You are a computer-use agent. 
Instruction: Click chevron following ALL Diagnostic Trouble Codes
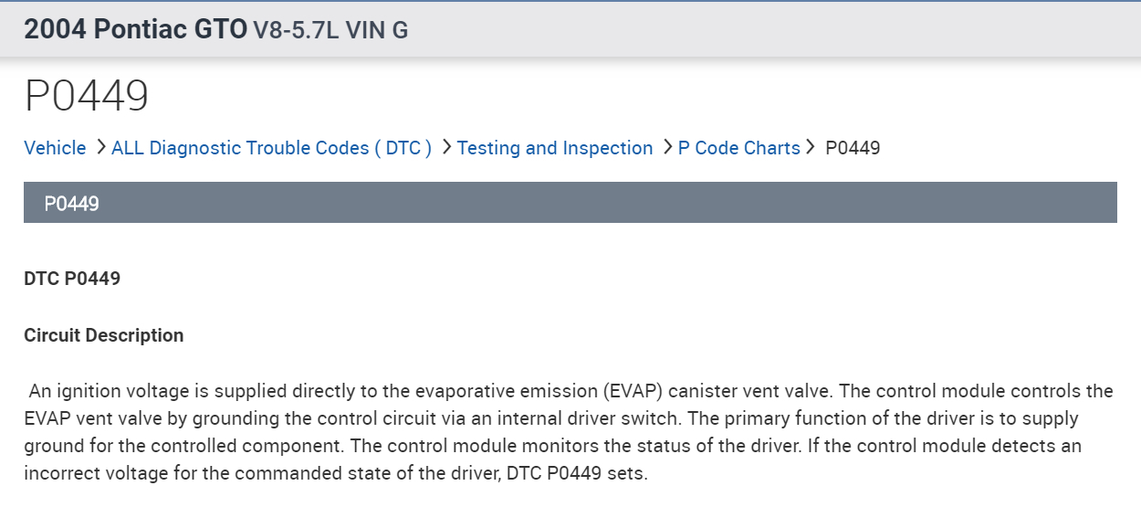pos(445,147)
